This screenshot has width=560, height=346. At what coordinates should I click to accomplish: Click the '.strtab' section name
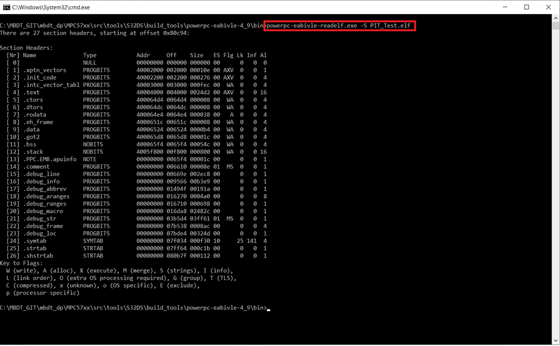(x=35, y=248)
